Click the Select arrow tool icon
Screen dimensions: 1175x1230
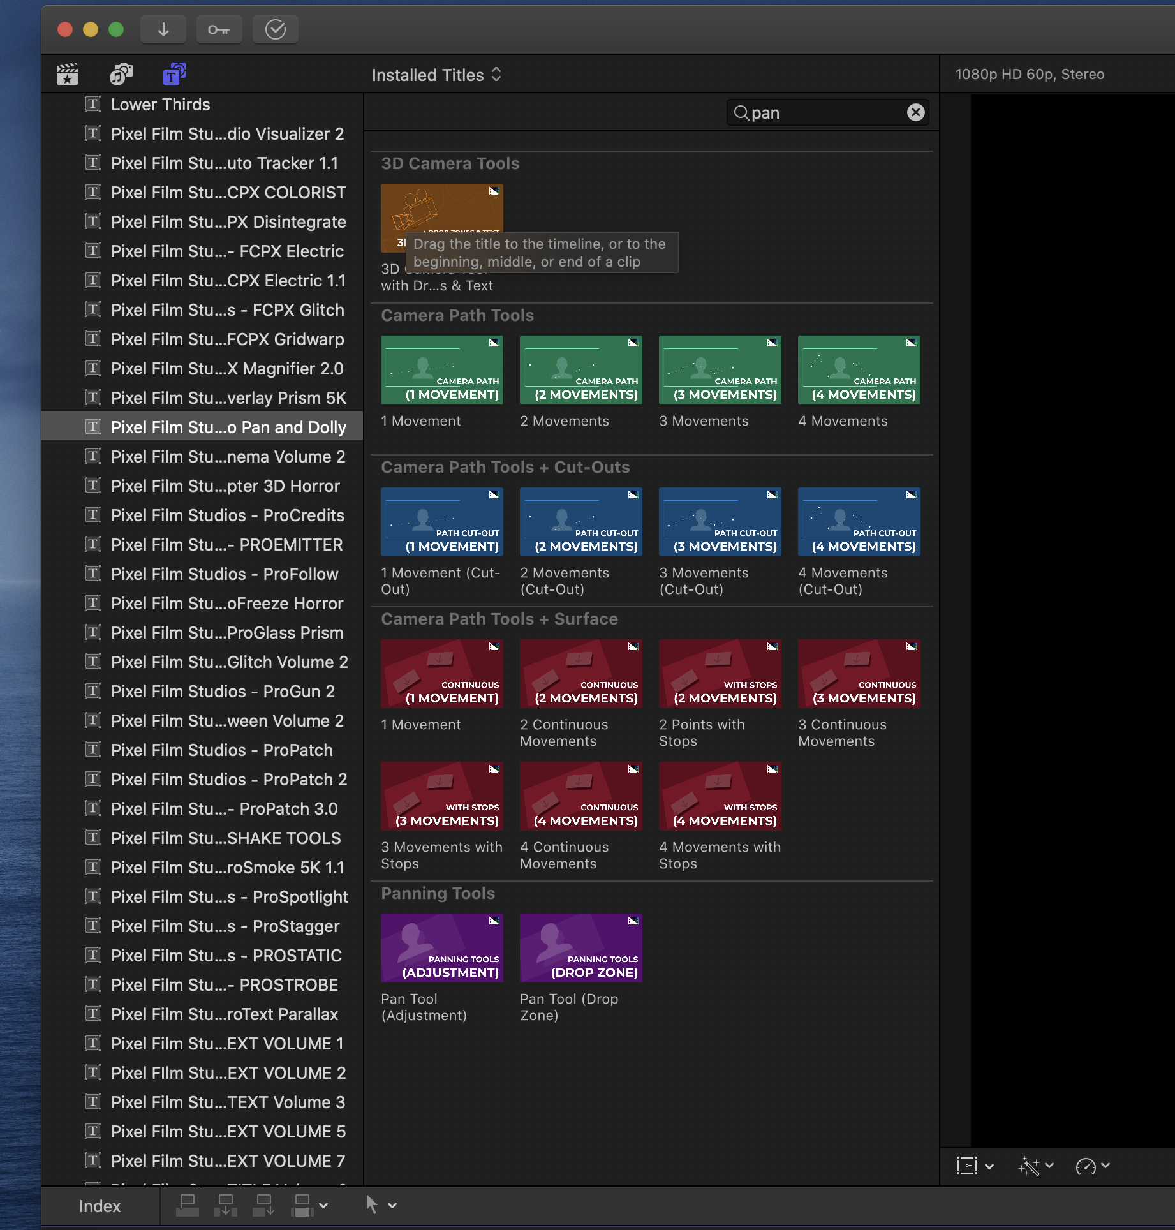[x=372, y=1204]
